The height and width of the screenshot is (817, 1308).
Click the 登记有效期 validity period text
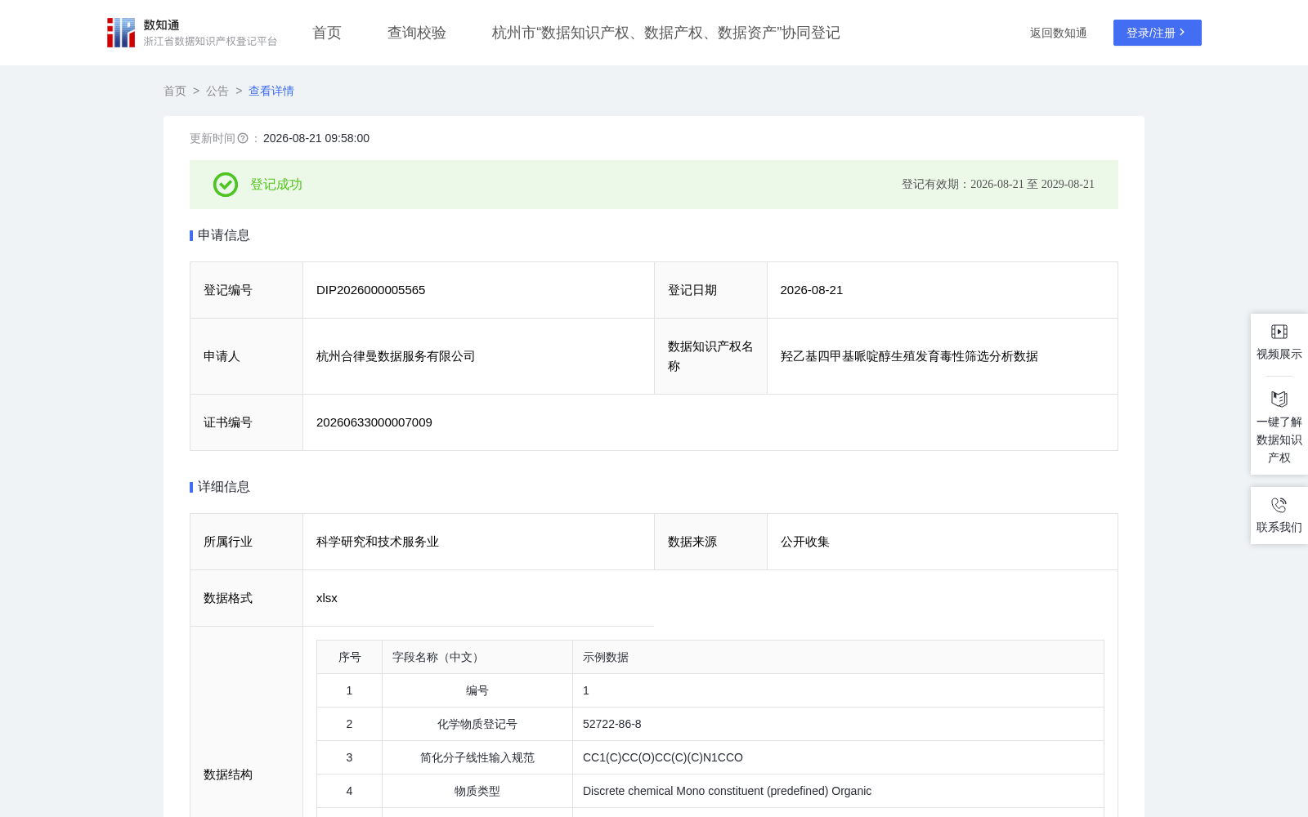(x=998, y=185)
